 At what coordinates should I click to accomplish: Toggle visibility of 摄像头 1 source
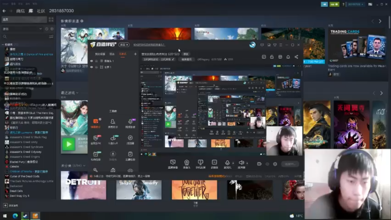coord(91,61)
